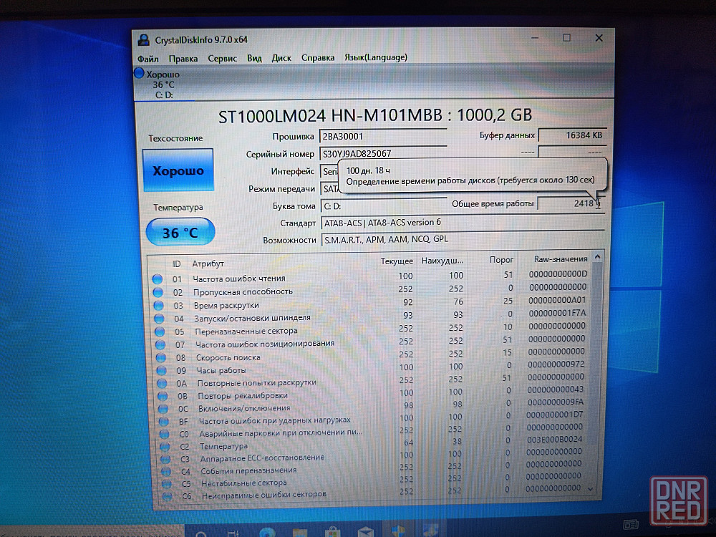Click the Текущее column header
Screen dimensions: 716x537
[x=397, y=261]
